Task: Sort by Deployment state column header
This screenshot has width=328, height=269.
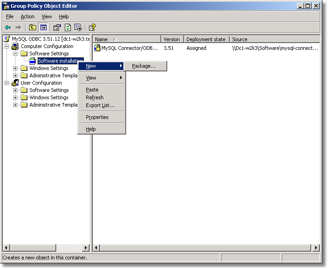Action: click(x=206, y=39)
